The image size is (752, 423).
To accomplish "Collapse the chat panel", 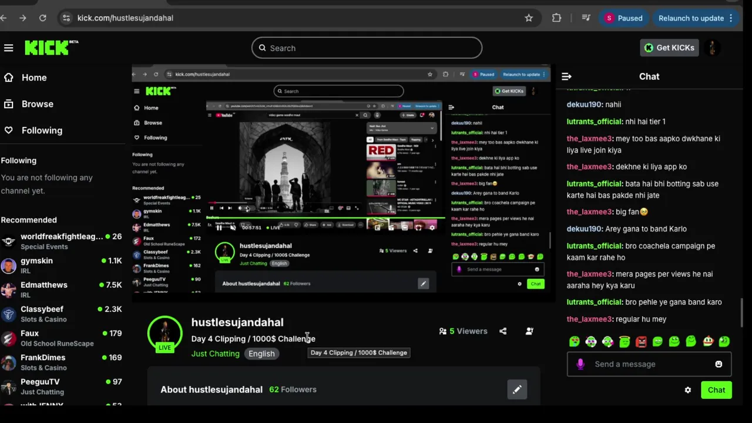I will point(566,76).
